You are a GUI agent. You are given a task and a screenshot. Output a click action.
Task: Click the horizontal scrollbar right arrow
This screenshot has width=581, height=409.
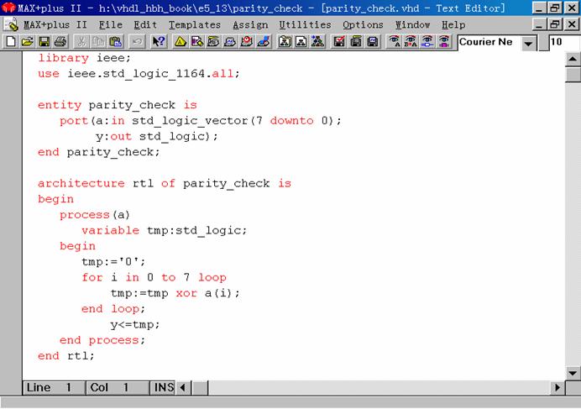557,387
